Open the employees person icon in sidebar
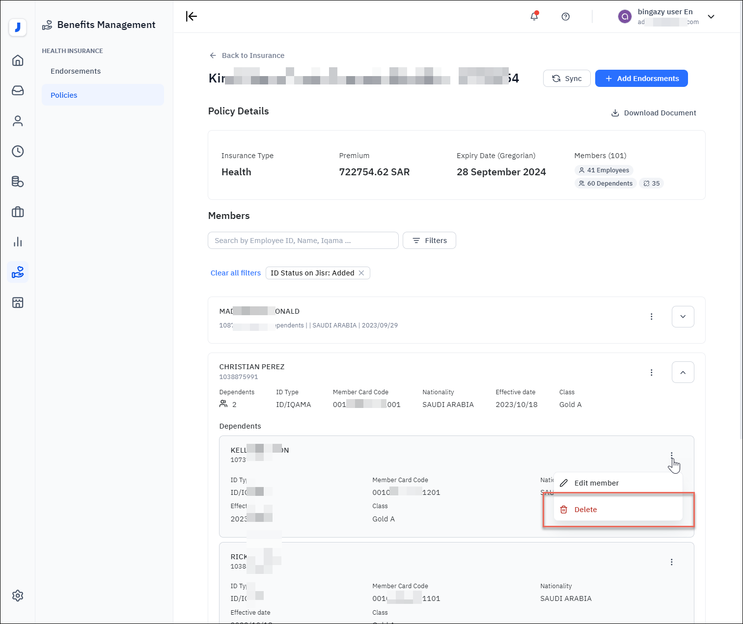743x624 pixels. click(x=18, y=121)
